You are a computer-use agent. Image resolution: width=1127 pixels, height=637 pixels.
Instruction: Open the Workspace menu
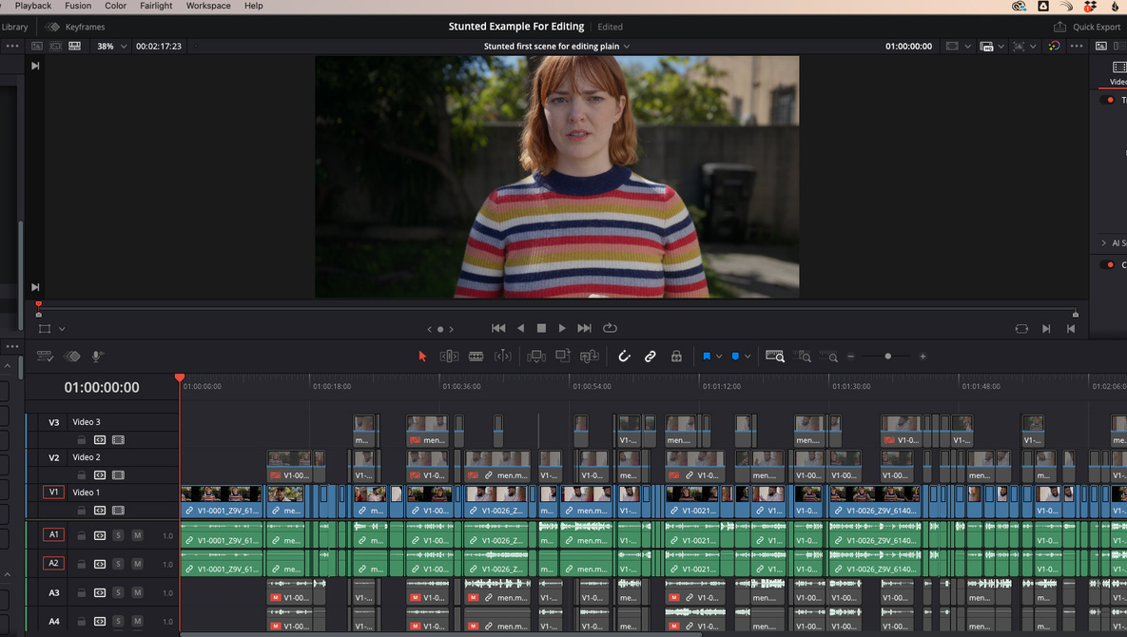pyautogui.click(x=207, y=6)
